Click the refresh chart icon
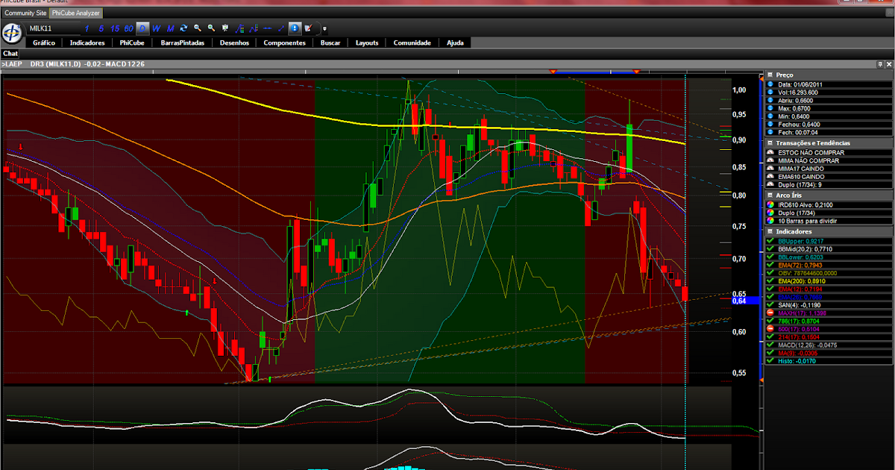Image resolution: width=895 pixels, height=470 pixels. (x=183, y=28)
